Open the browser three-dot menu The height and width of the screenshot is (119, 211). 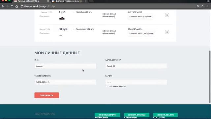click(x=208, y=6)
